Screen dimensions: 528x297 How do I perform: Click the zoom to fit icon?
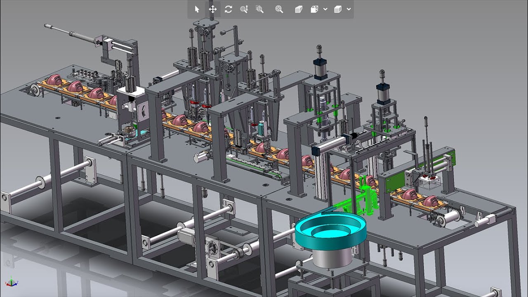click(279, 9)
